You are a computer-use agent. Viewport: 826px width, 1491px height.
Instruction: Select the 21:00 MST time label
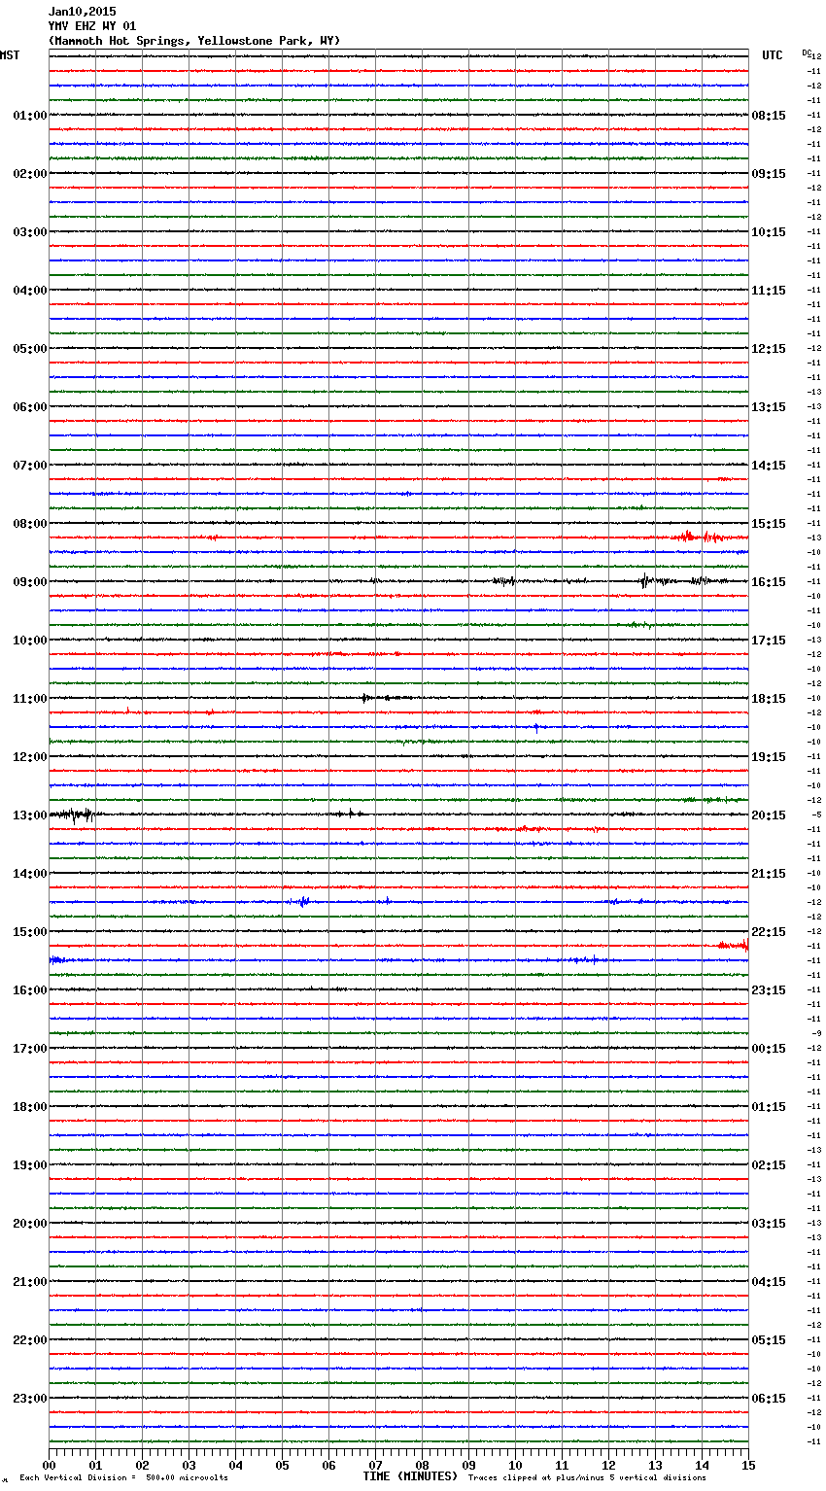pyautogui.click(x=30, y=1282)
